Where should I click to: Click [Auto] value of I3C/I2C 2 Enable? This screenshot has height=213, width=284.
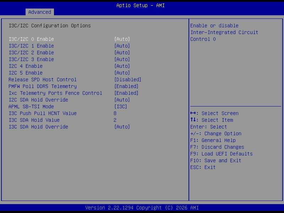[x=122, y=53]
